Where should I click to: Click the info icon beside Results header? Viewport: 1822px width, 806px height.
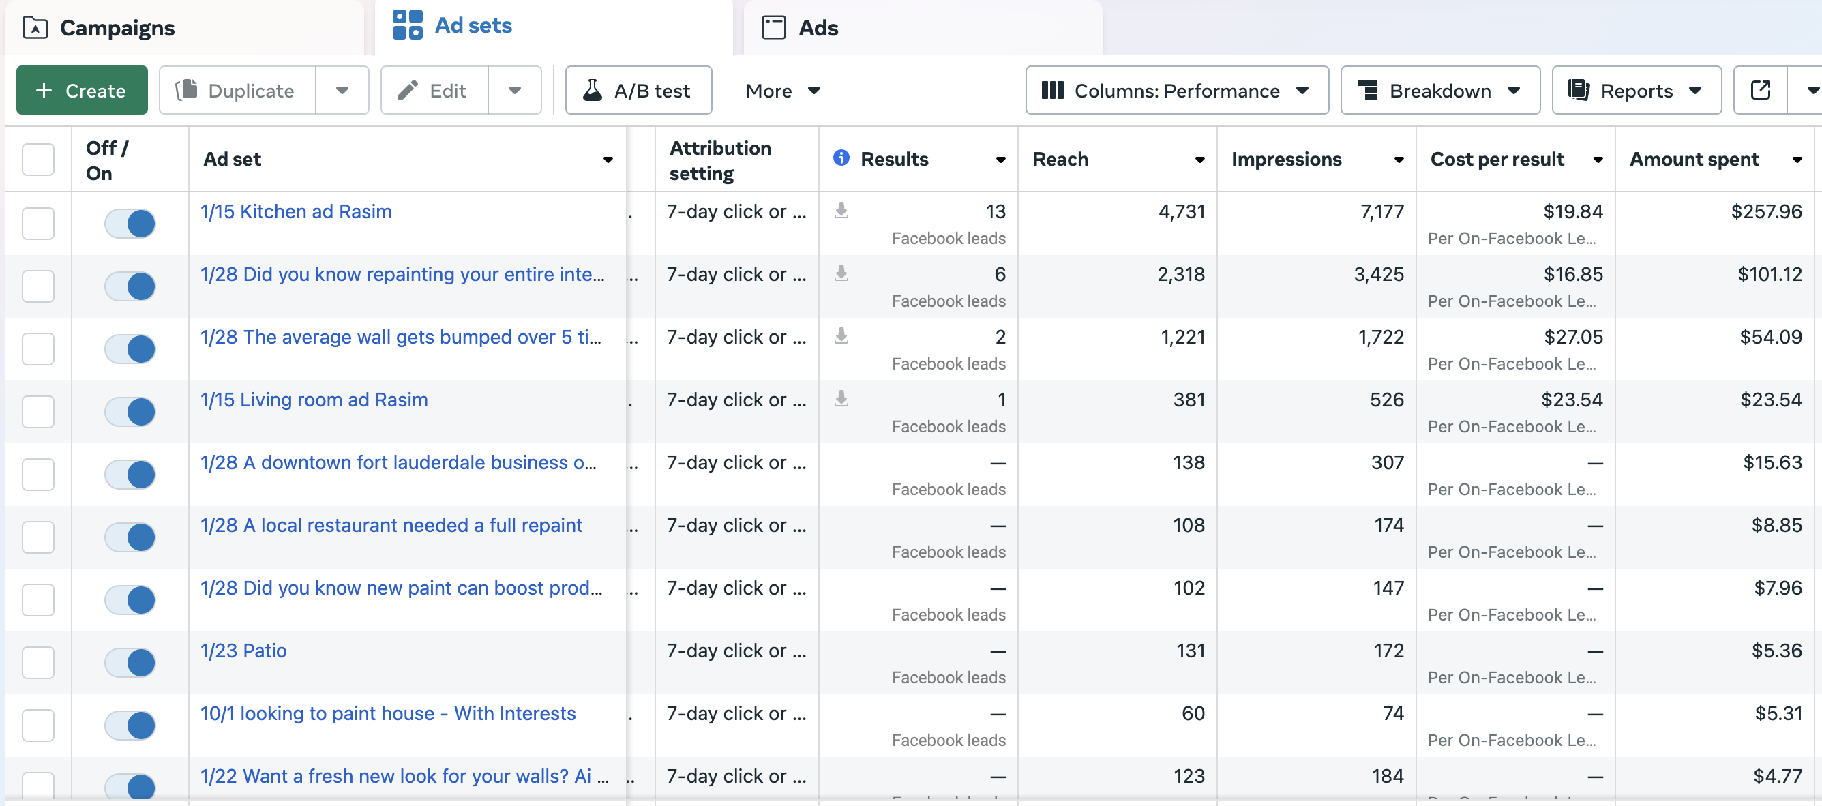[841, 158]
